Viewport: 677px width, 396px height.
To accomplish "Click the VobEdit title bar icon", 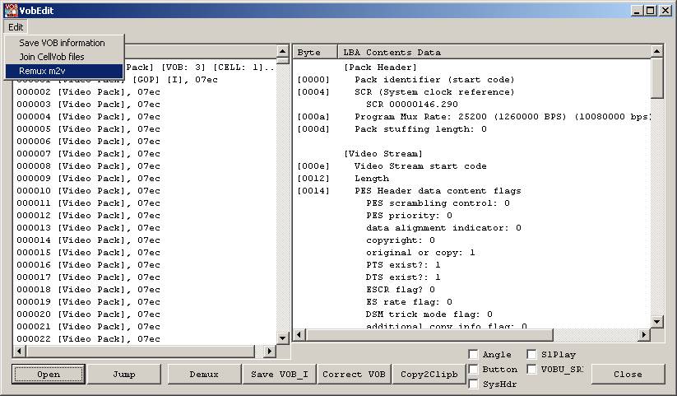I will (11, 11).
